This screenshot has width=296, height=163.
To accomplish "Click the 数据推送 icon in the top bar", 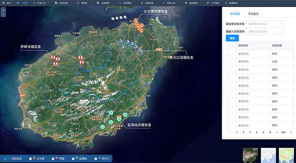I will [226, 3].
